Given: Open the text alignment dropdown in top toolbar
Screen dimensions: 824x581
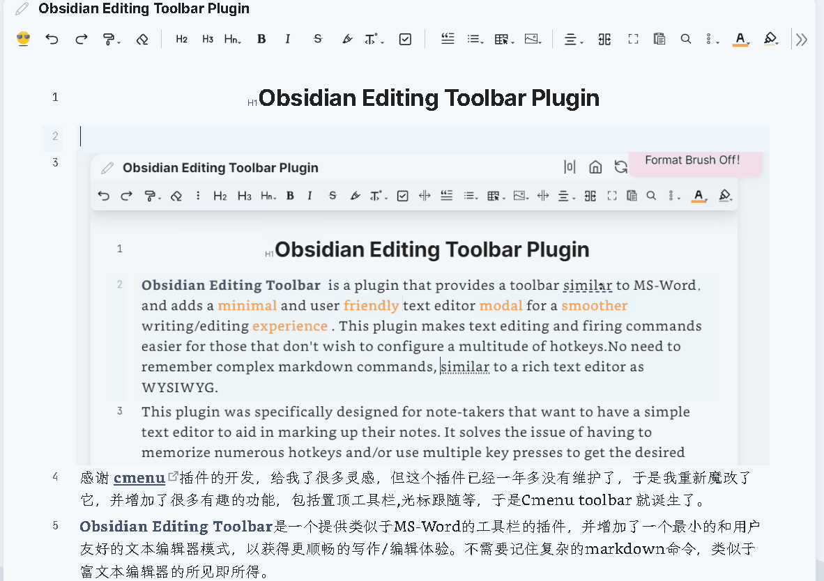Looking at the screenshot, I should [x=573, y=40].
